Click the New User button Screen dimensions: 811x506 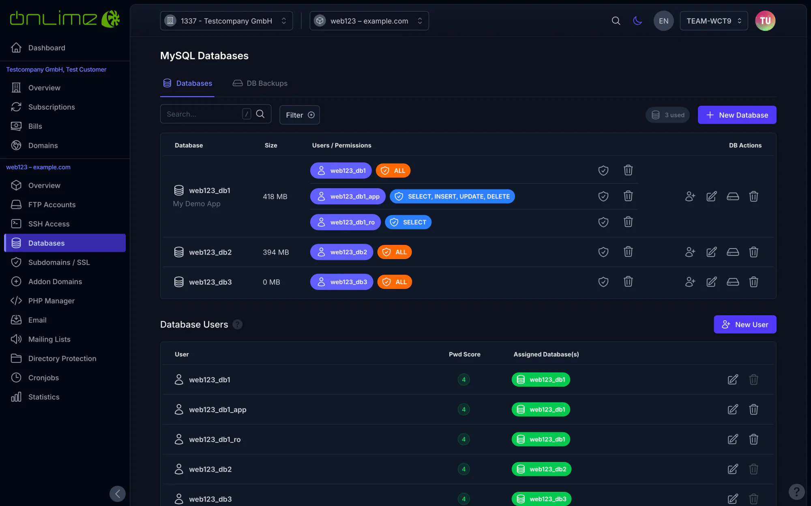coord(745,325)
